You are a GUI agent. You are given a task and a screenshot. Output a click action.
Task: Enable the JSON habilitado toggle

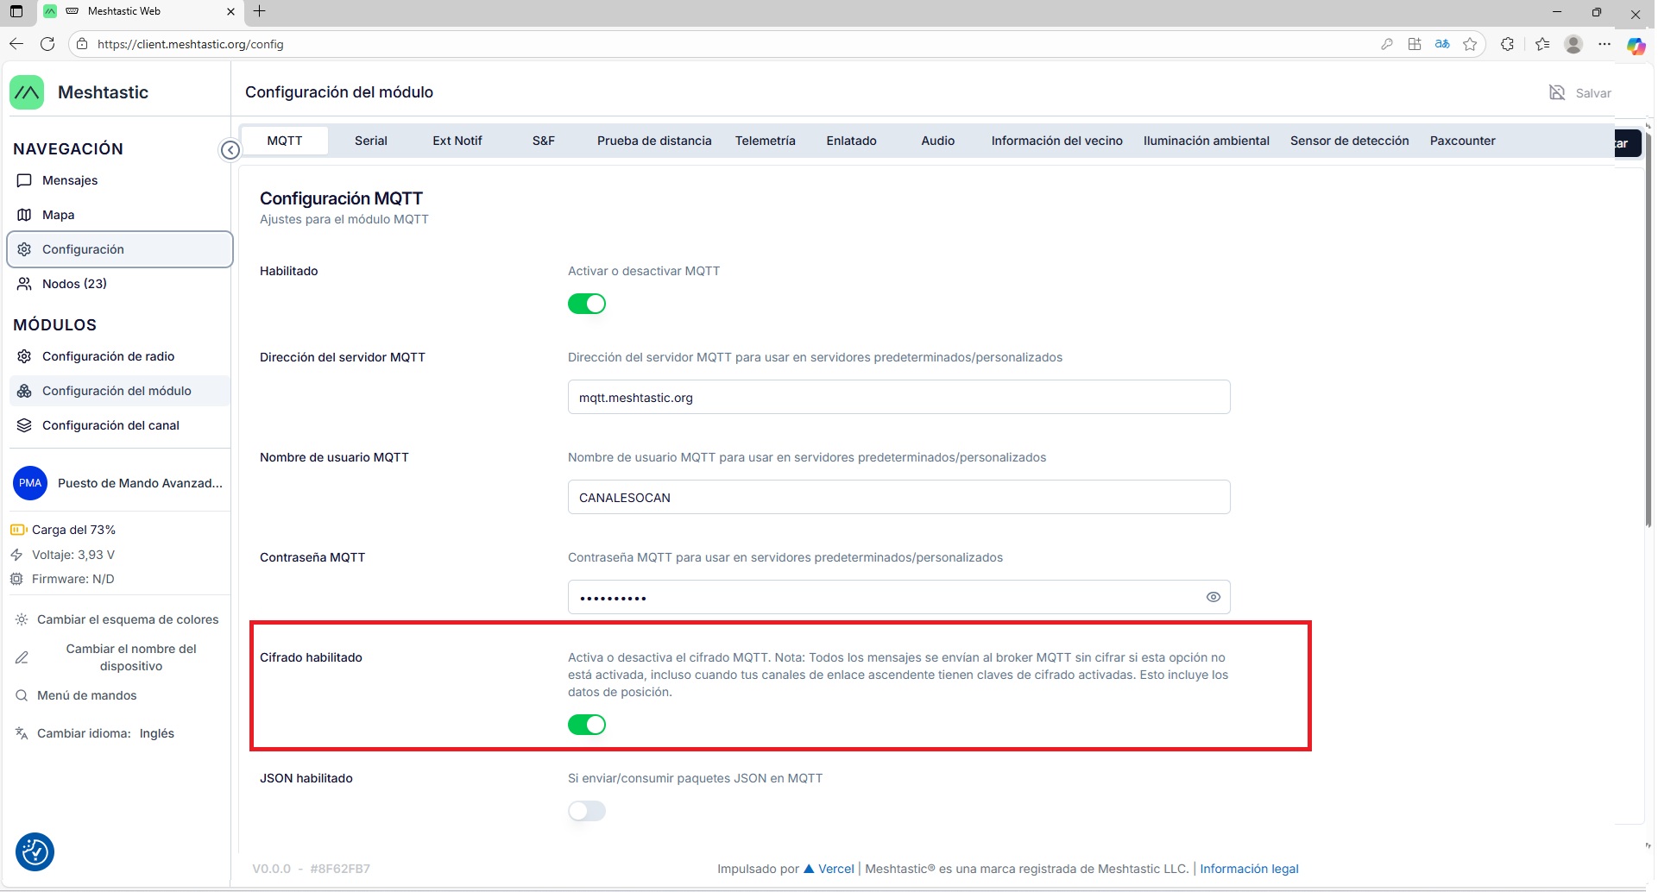tap(587, 811)
